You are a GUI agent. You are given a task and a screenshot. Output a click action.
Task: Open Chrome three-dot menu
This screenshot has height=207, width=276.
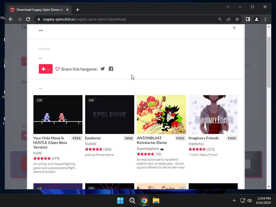tap(265, 19)
